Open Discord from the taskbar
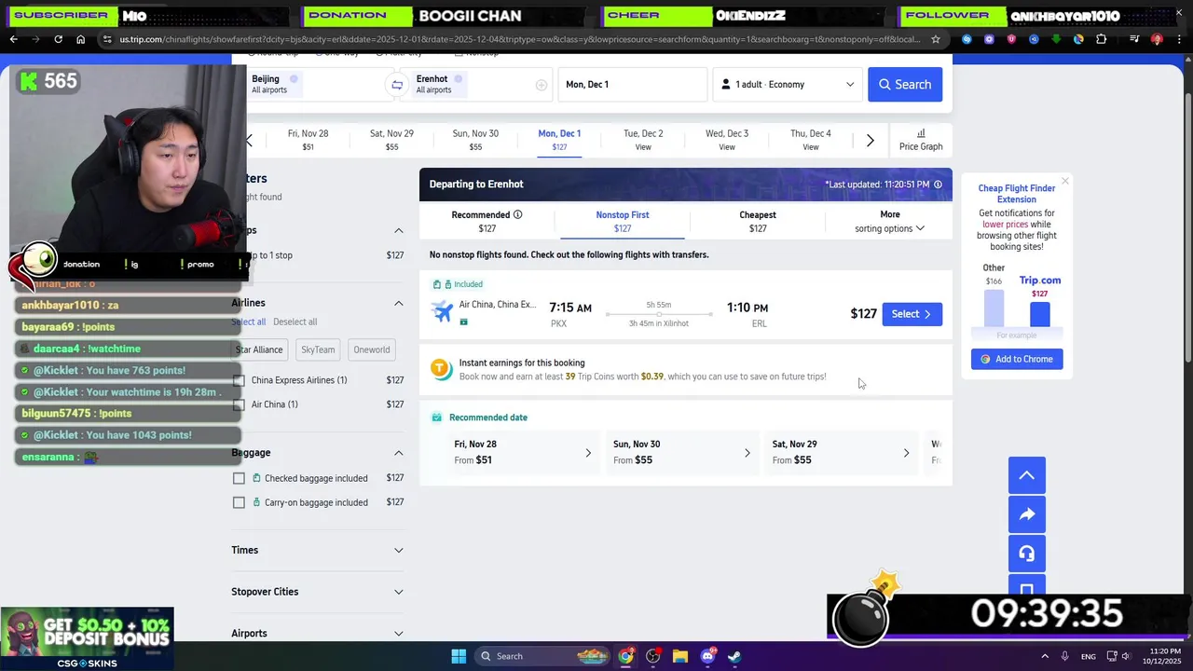This screenshot has width=1193, height=671. click(x=707, y=656)
